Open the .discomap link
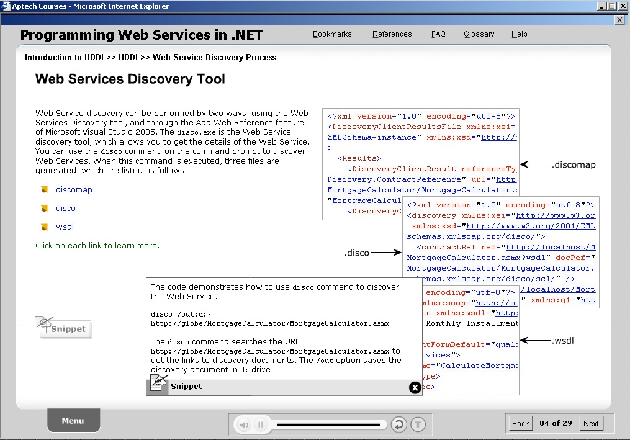 [73, 190]
